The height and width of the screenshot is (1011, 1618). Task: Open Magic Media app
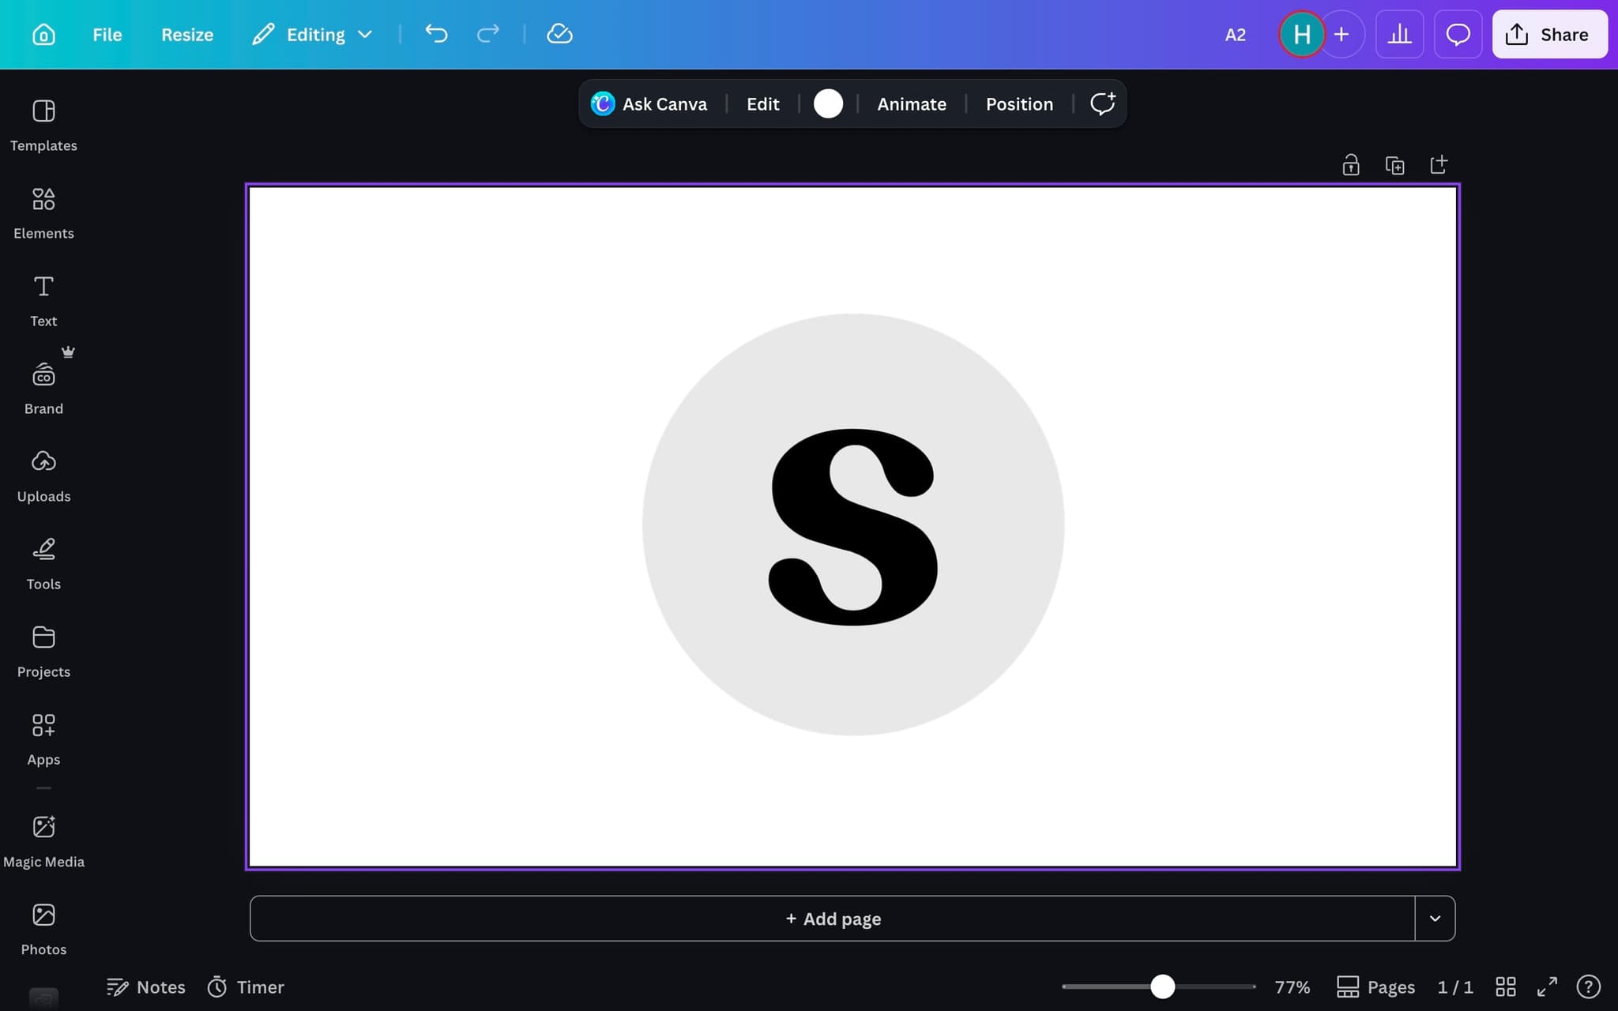point(43,841)
